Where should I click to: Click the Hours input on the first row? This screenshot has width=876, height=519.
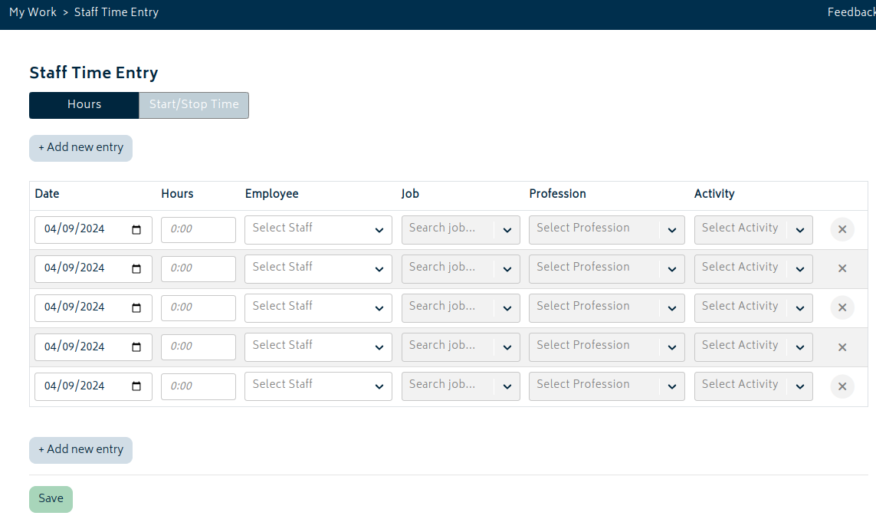(x=198, y=229)
